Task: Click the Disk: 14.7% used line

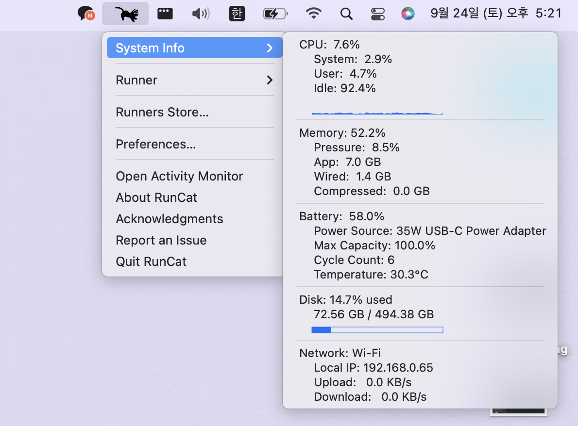Action: pos(346,300)
